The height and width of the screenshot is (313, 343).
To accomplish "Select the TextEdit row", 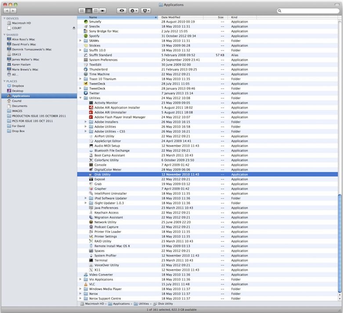I will 208,65.
